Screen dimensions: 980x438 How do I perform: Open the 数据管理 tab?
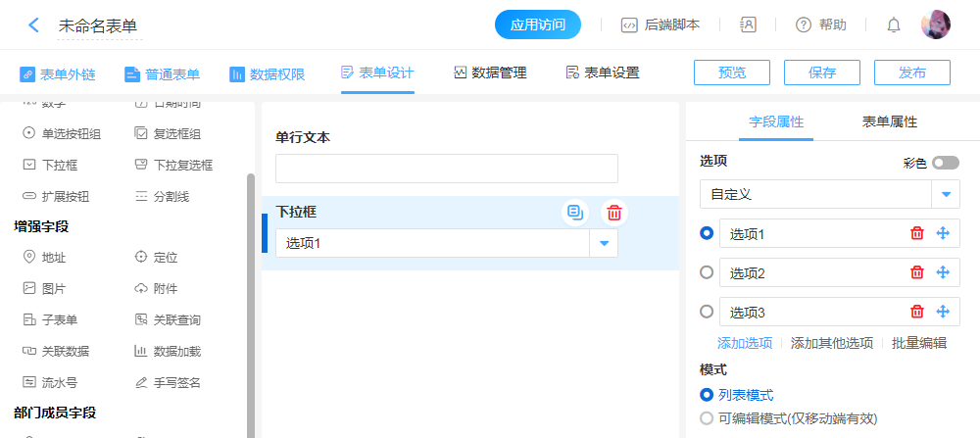coord(490,73)
